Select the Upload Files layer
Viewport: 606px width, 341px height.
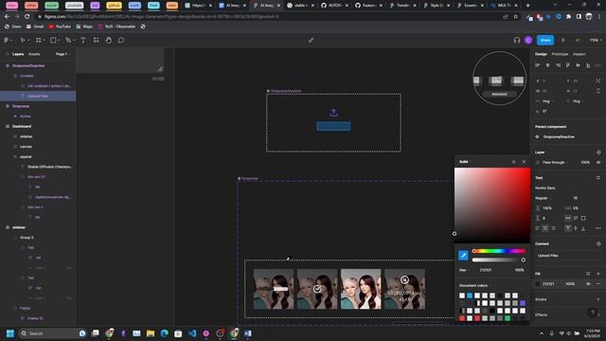[x=38, y=96]
